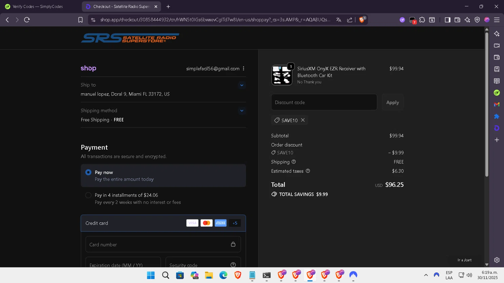Click security code help icon
Image resolution: width=504 pixels, height=283 pixels.
tap(233, 265)
